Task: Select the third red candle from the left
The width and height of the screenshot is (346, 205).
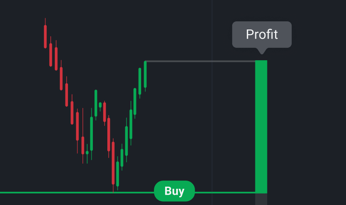Action: (56, 58)
